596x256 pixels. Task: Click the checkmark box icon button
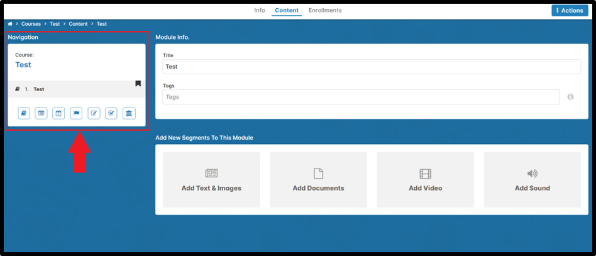pyautogui.click(x=111, y=113)
